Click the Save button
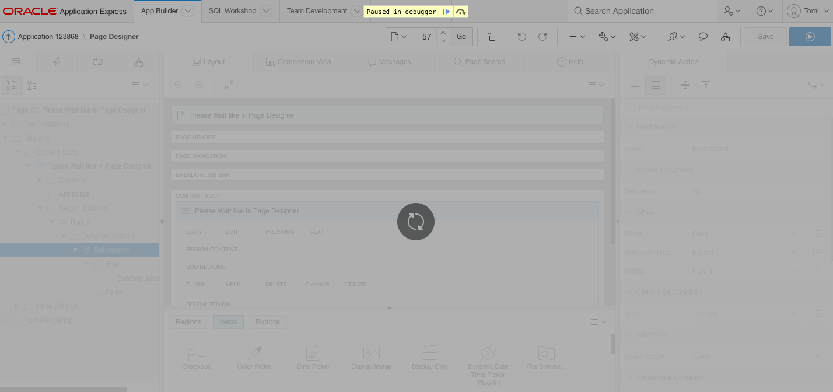 (x=765, y=36)
